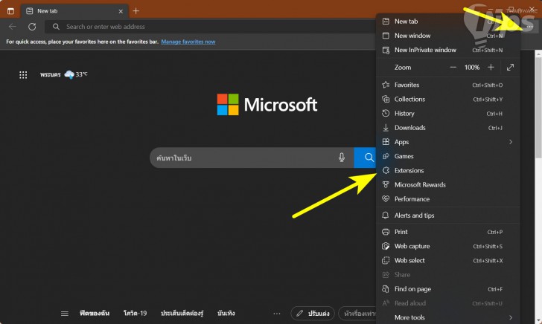542x324 pixels.
Task: Open History from the menu
Action: pos(448,114)
